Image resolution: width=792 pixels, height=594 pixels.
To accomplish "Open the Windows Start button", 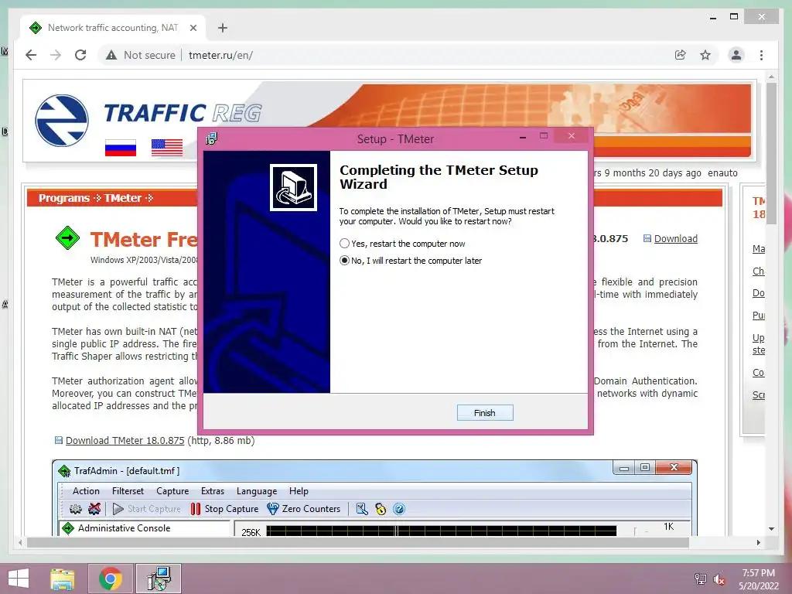I will tap(19, 579).
